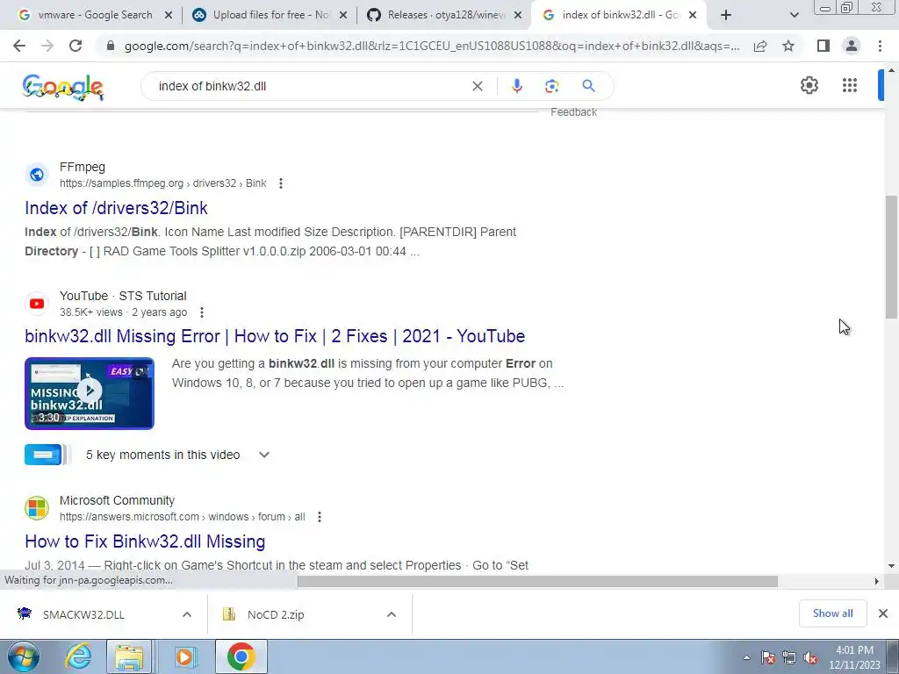View site connection lock icon

[111, 46]
